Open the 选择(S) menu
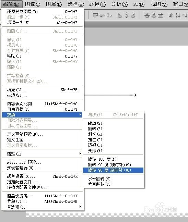Viewport: 188px width, 222px height. 76,4
